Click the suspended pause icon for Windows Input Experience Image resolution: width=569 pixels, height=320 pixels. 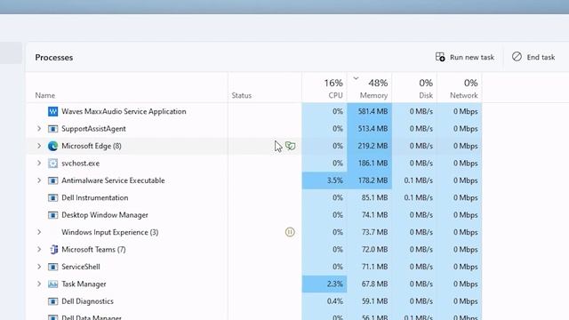[x=290, y=232]
